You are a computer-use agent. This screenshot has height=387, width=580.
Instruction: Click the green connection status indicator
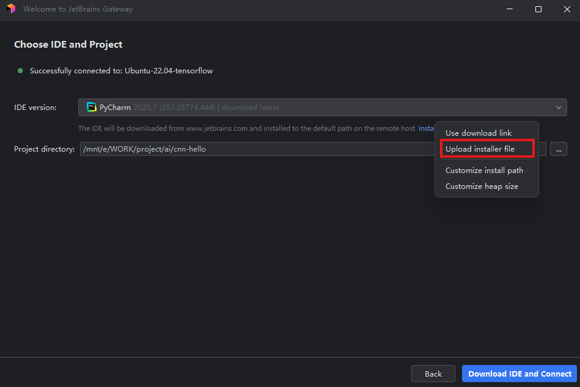(x=20, y=71)
